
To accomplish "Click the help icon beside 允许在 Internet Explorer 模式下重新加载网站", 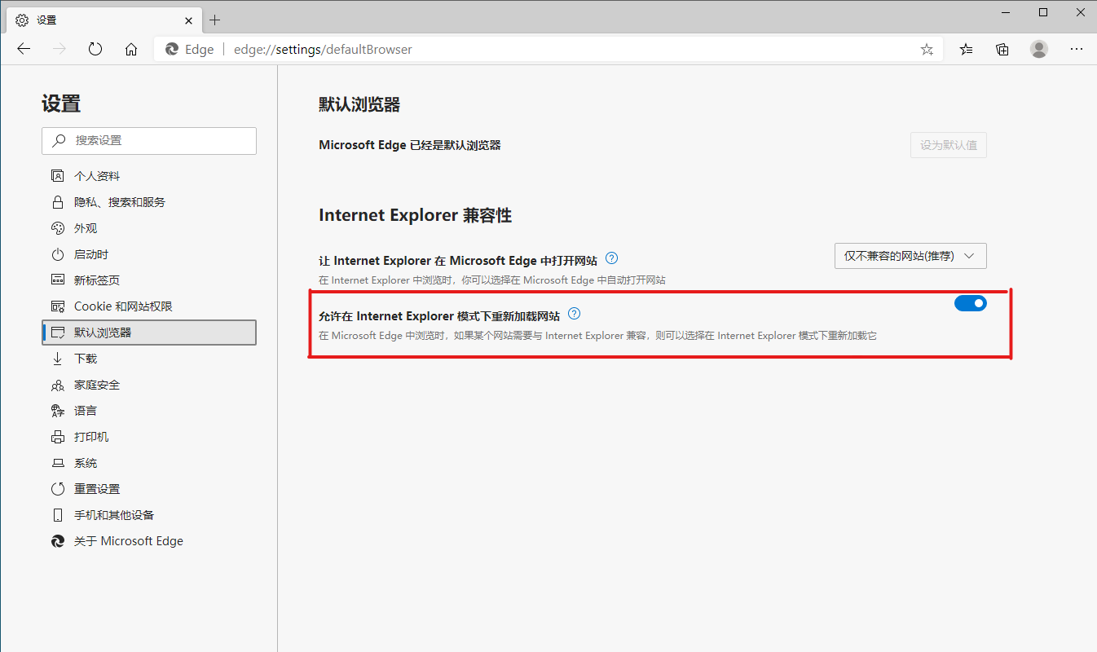I will 574,314.
